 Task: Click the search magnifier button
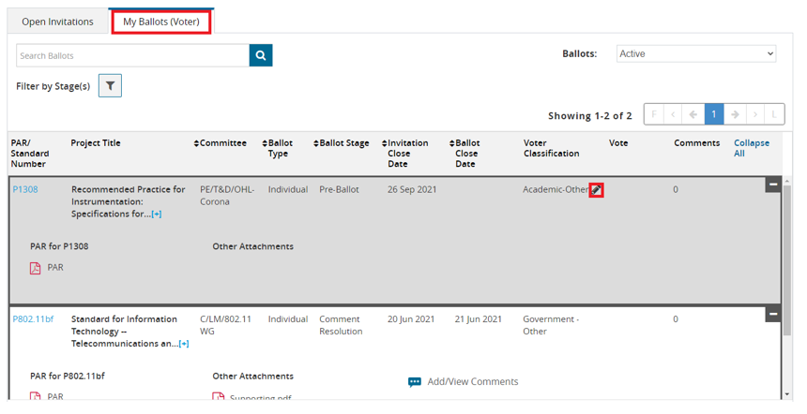coord(261,55)
